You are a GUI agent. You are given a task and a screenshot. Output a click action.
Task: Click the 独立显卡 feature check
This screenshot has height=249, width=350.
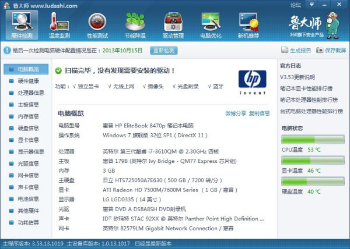[86, 86]
